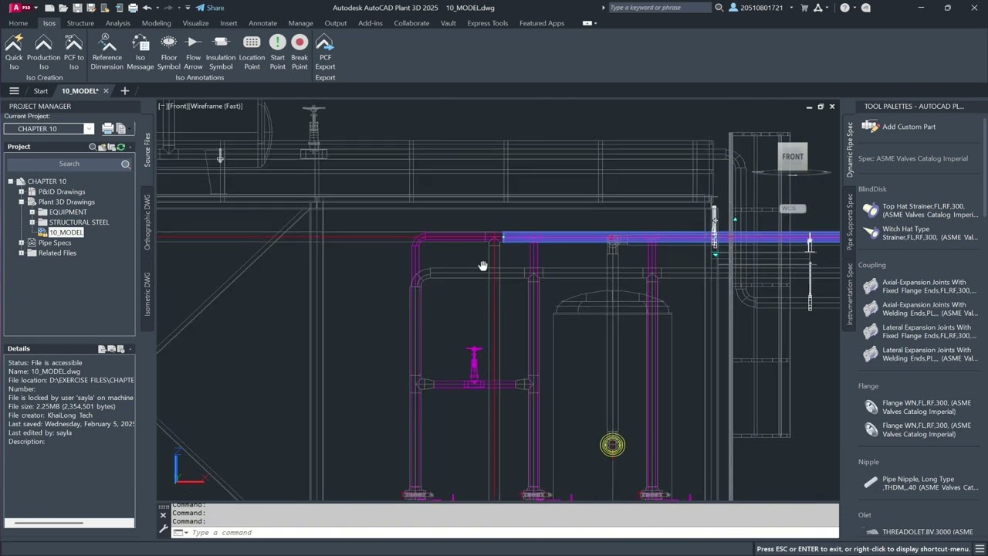
Task: Activate the Reference Dimension tool
Action: 107,52
